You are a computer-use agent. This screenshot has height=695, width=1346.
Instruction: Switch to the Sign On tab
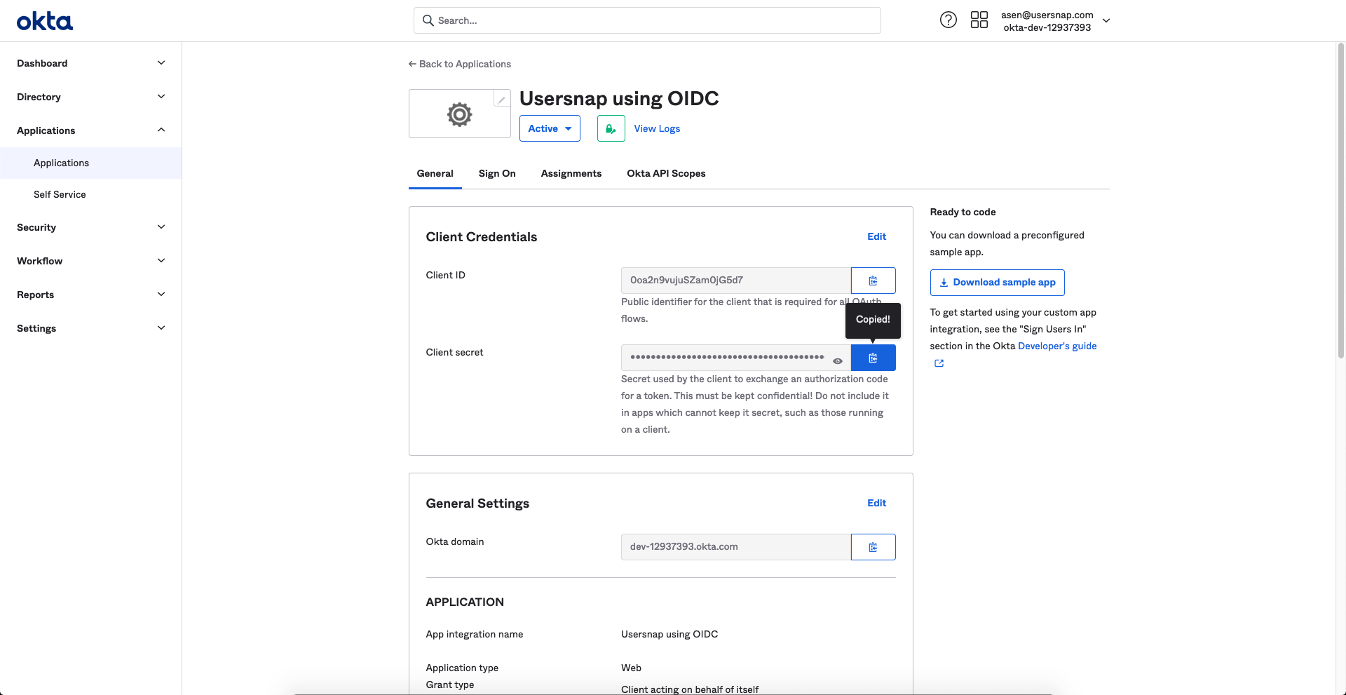tap(497, 173)
